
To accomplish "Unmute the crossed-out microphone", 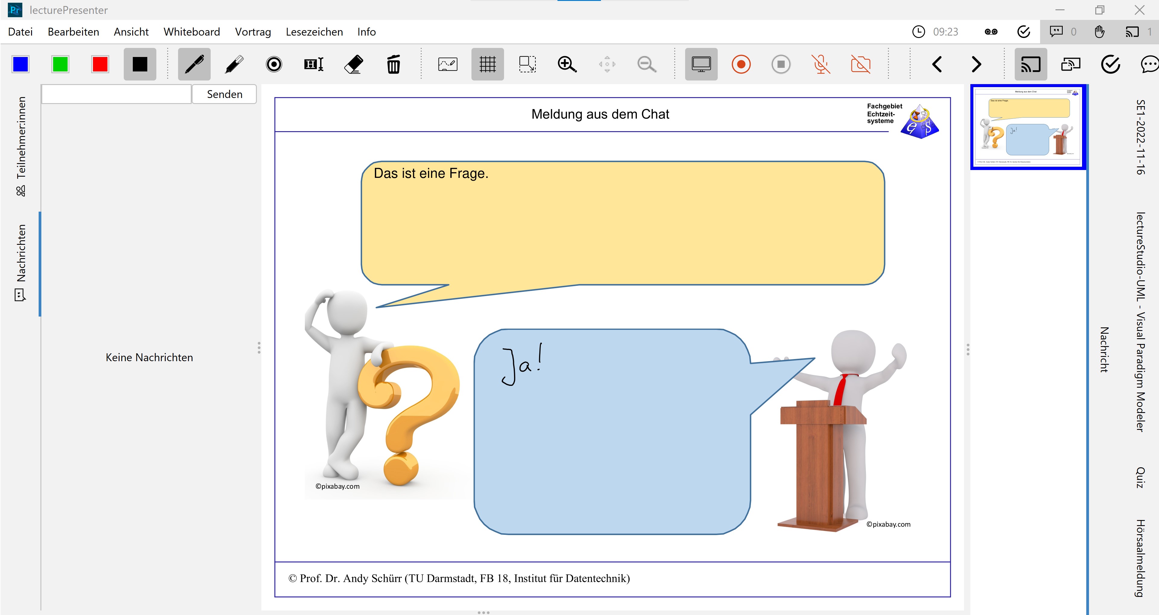I will pyautogui.click(x=821, y=64).
